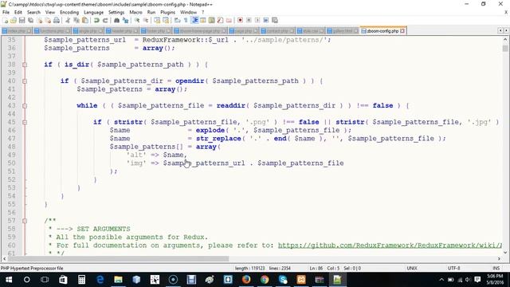
Task: Click the Redo arrow toolbar icon
Action: 105,21
